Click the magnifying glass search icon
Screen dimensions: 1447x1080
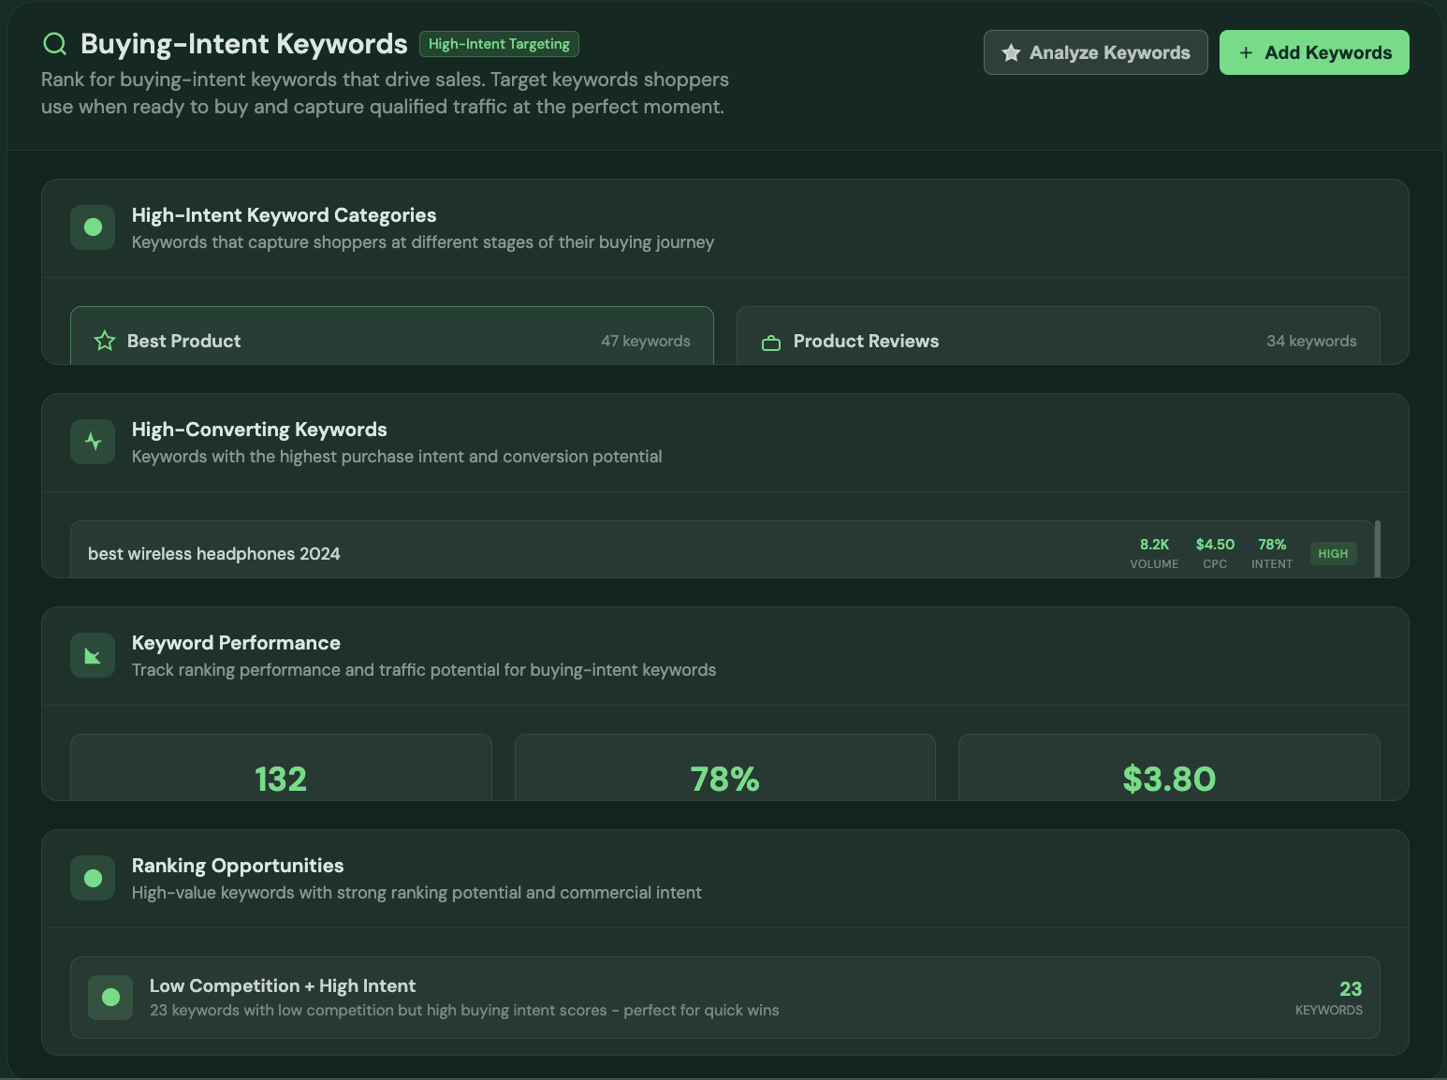click(x=54, y=43)
